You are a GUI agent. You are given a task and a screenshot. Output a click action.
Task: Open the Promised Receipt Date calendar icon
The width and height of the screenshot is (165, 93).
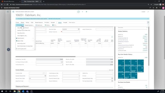point(112,81)
